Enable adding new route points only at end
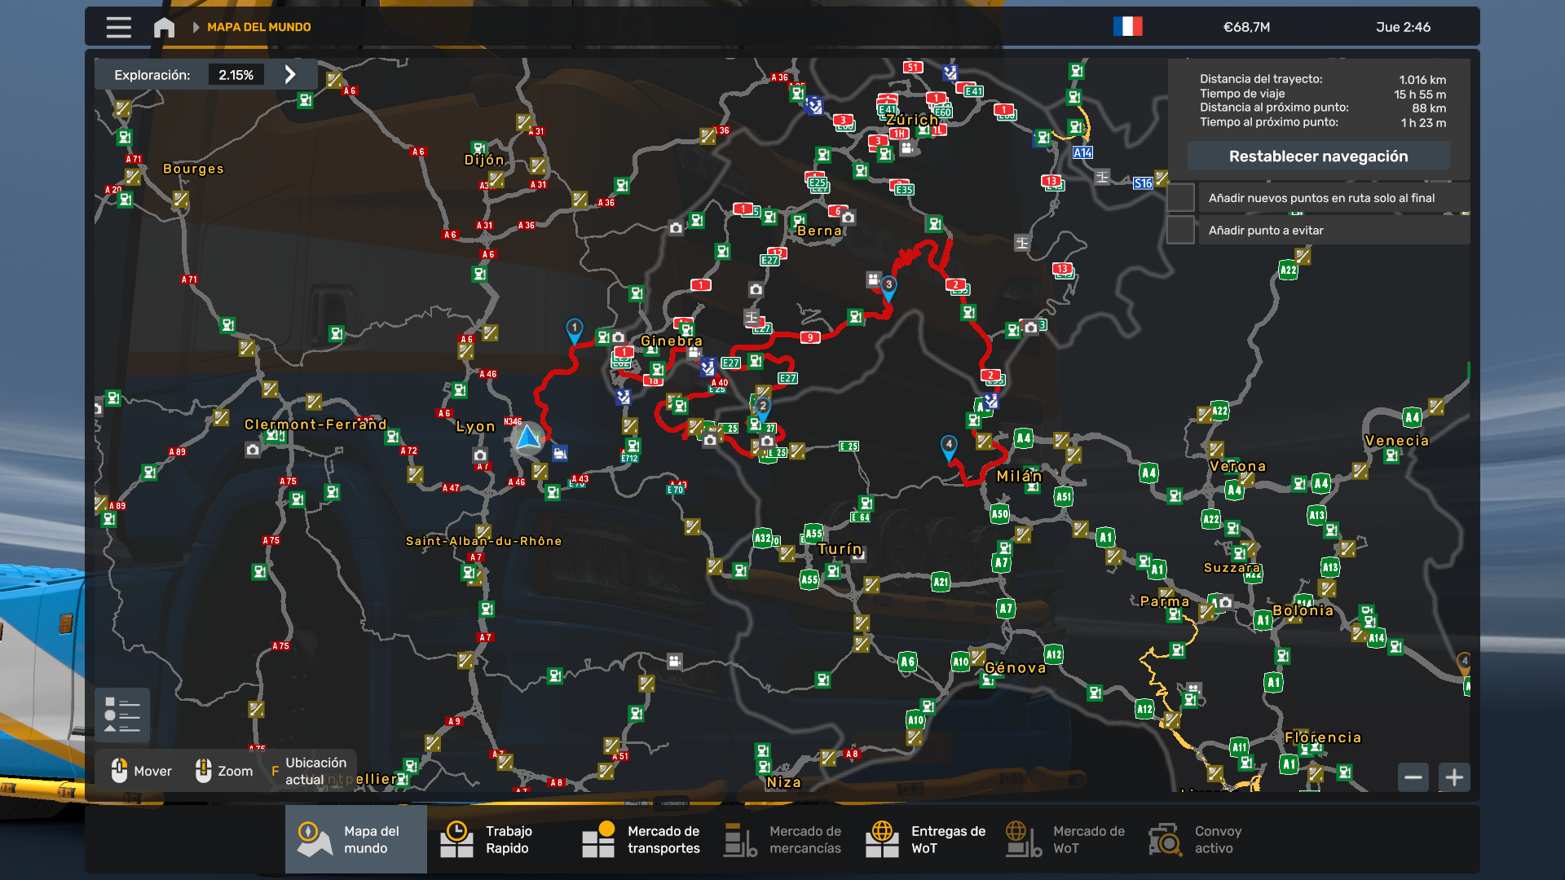The width and height of the screenshot is (1565, 880). (x=1180, y=198)
